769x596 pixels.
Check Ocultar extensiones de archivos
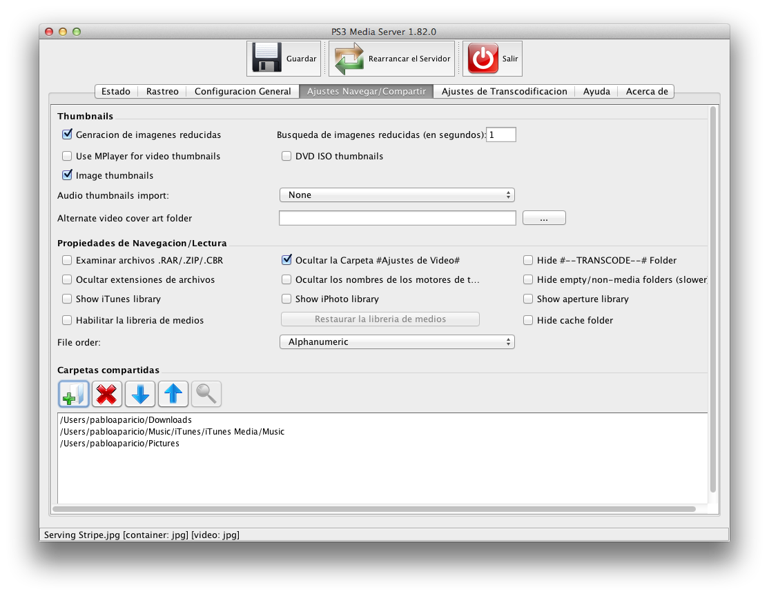67,279
